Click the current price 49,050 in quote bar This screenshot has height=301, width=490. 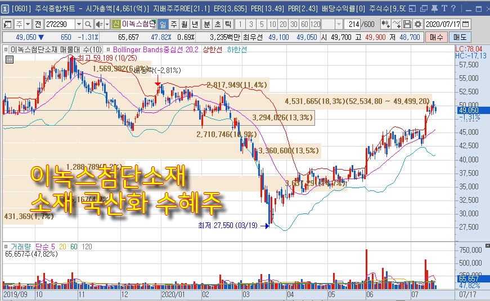pos(26,38)
